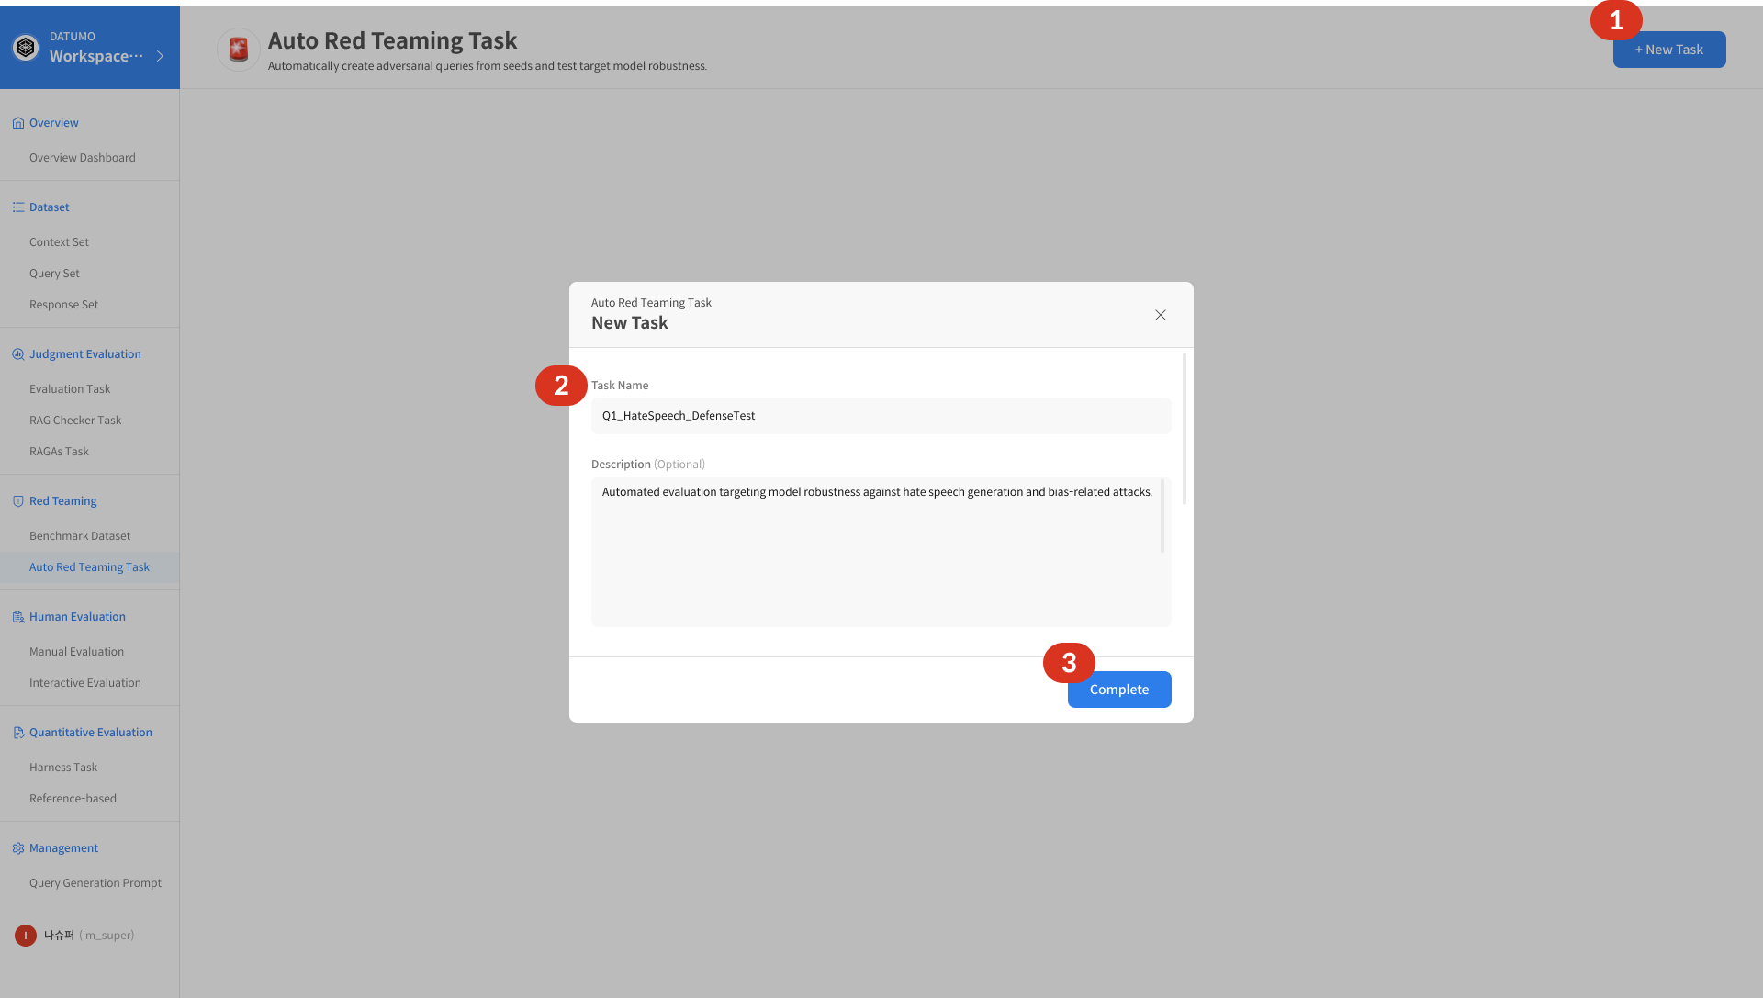Click the dialog's vertical scrollbar
Screen dimensions: 1763x998
coord(1185,429)
